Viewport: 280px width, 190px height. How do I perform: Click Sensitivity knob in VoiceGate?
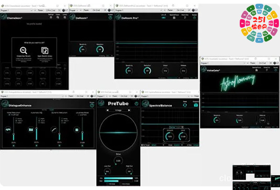coord(217,120)
